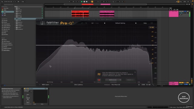Expand the Pro-DS plugin entry
Screen dimensions: 194x109
click(x=15, y=12)
